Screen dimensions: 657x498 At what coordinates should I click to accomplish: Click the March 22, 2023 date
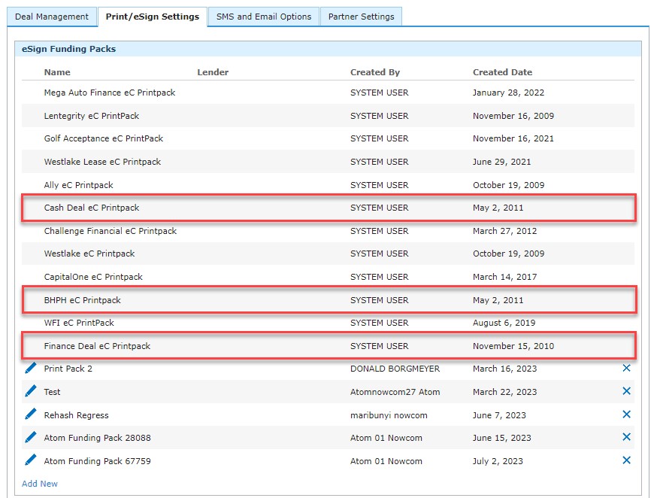click(504, 392)
